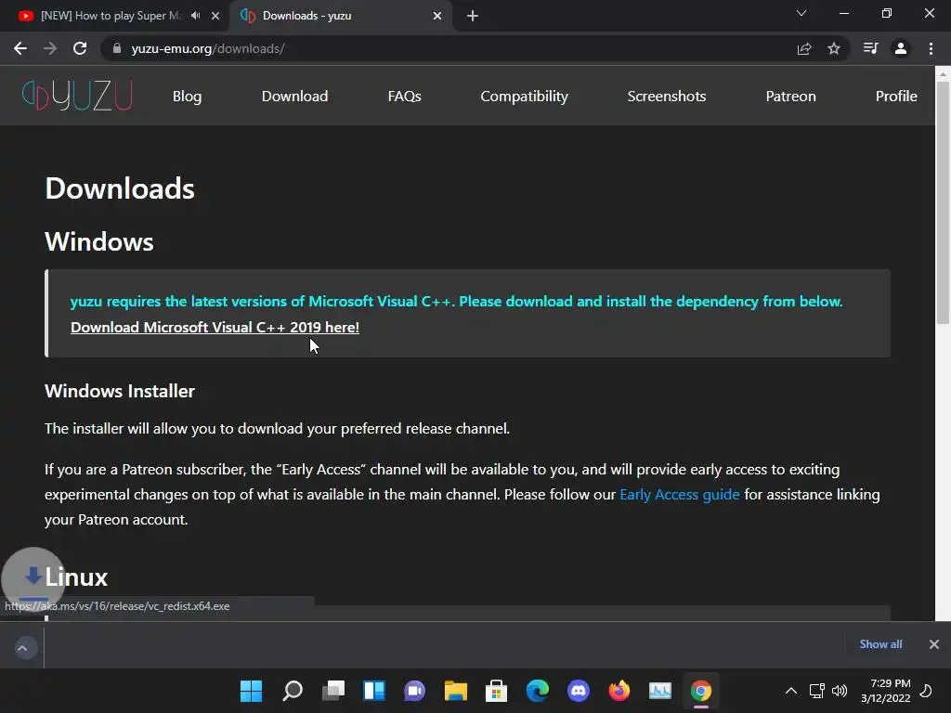Open the tab search dropdown chevron
The height and width of the screenshot is (713, 951).
(801, 13)
